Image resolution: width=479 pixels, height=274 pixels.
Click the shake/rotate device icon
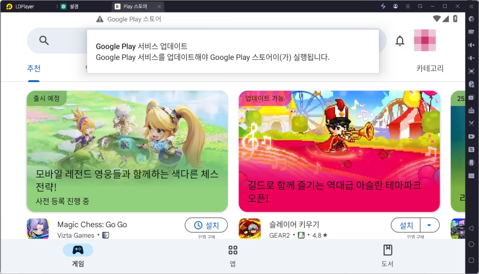(472, 163)
